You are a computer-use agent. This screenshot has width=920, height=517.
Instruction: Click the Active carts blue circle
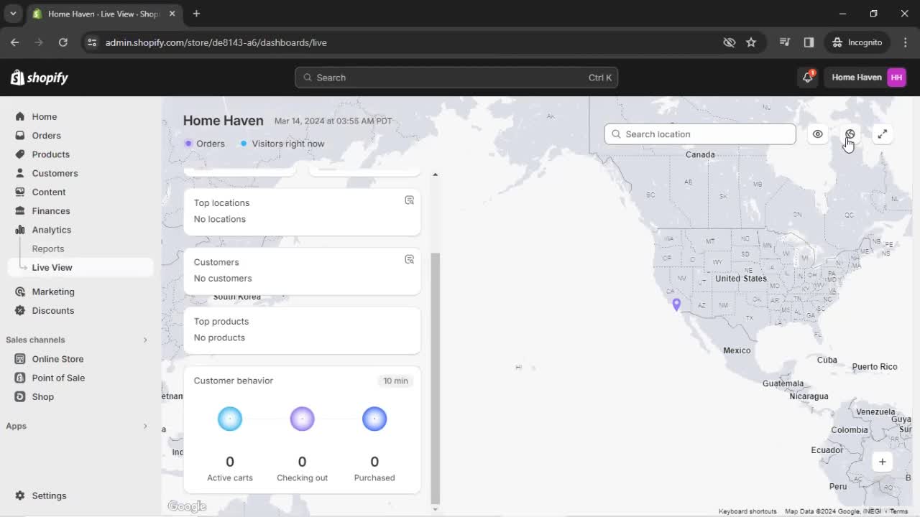pyautogui.click(x=230, y=419)
